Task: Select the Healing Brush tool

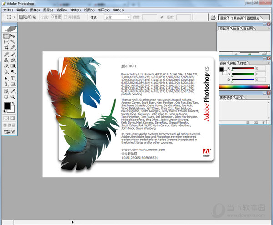Action: pos(6,55)
